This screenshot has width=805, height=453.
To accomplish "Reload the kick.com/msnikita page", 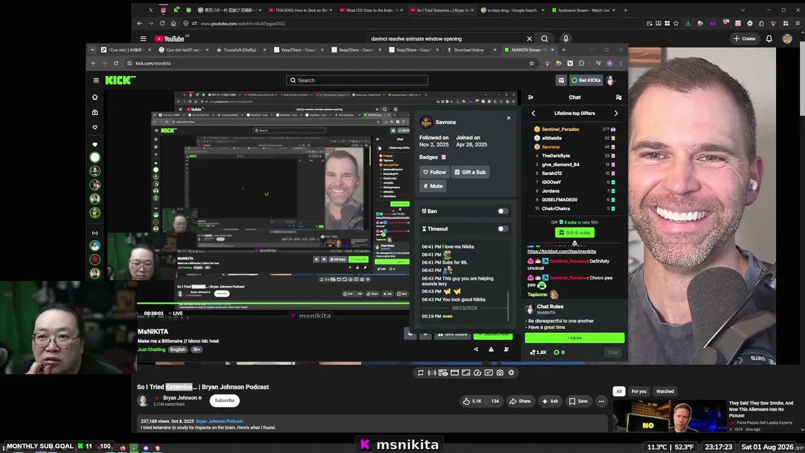I will coord(116,63).
